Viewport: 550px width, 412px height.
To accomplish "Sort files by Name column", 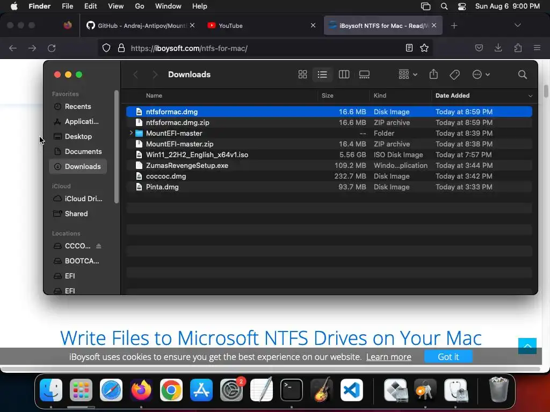I will (154, 95).
